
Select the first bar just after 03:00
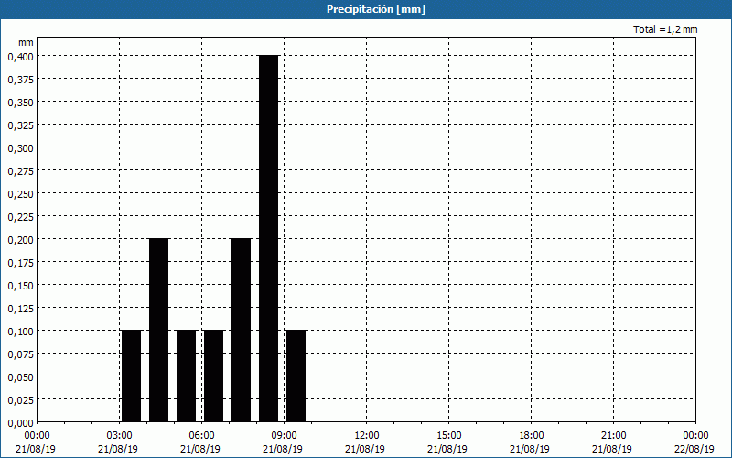131,376
